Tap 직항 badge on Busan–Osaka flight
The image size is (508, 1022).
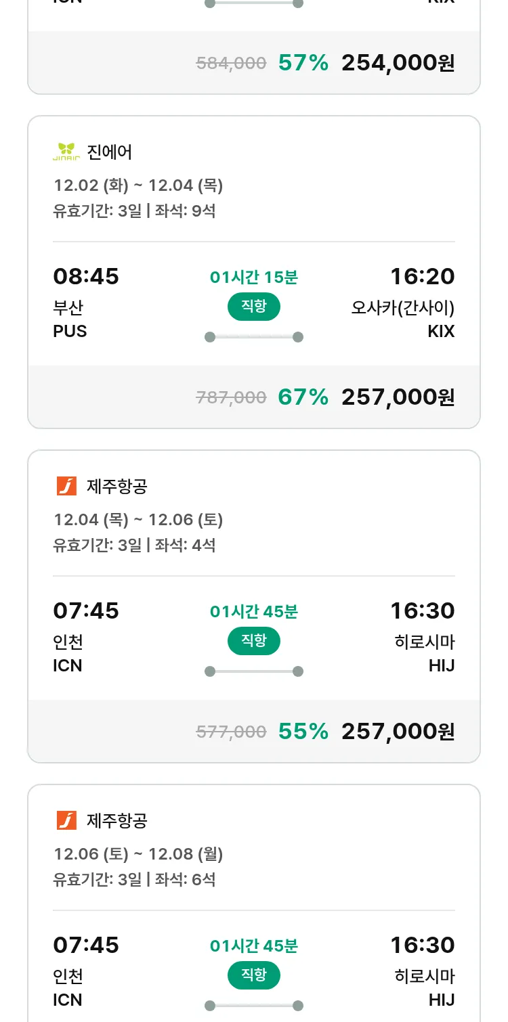pos(254,307)
